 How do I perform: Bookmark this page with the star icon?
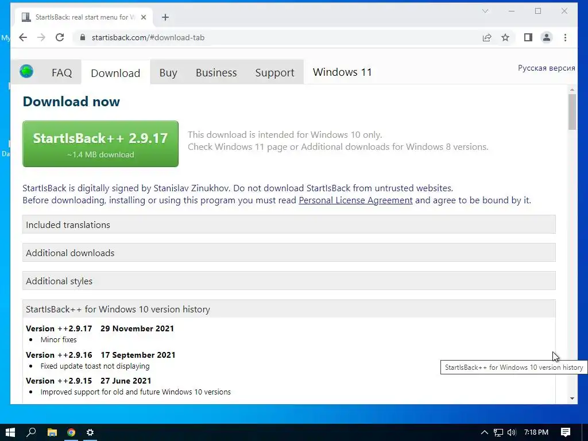[x=505, y=37]
